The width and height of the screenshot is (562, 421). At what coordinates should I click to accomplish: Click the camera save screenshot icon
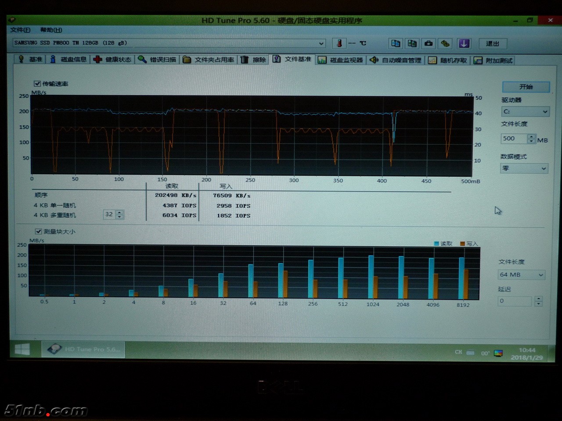tap(429, 43)
